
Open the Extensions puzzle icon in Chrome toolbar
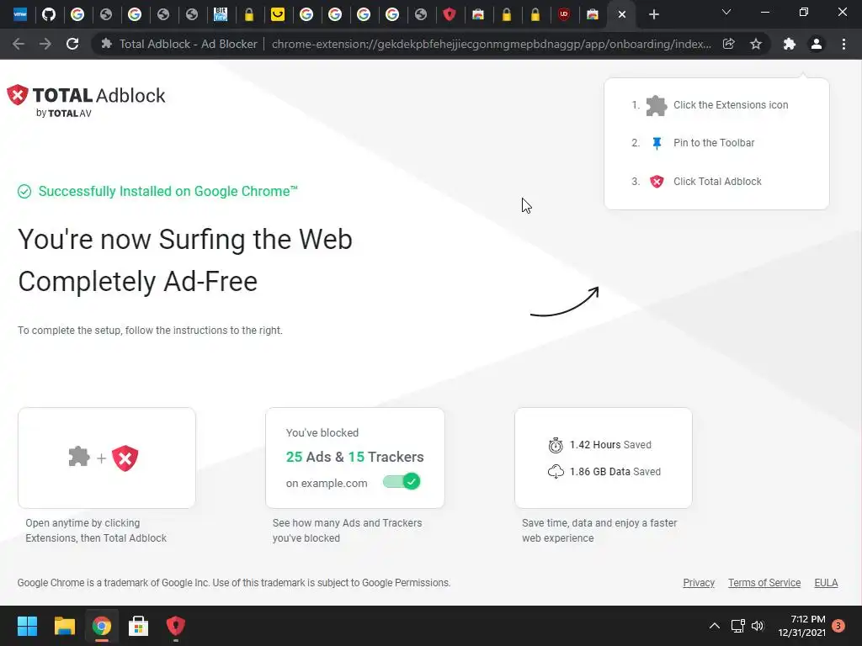coord(790,44)
